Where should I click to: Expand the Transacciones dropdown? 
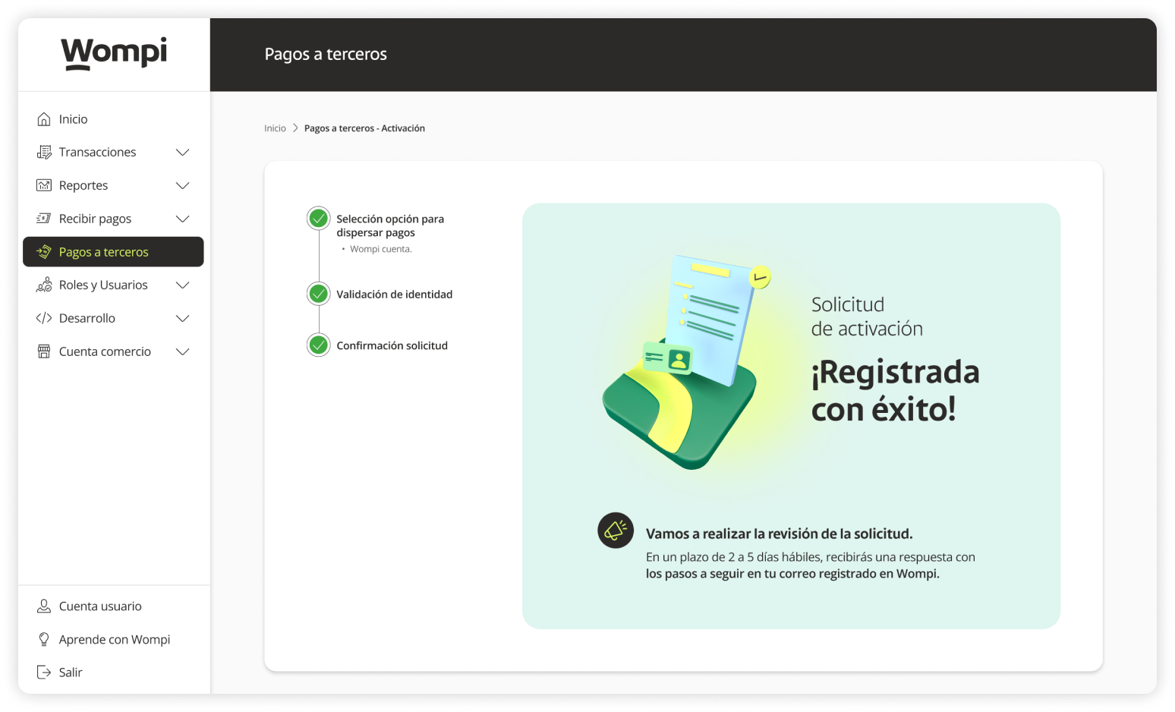click(182, 152)
